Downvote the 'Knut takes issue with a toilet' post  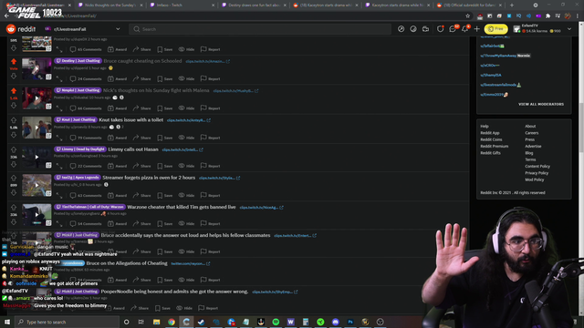click(x=14, y=135)
